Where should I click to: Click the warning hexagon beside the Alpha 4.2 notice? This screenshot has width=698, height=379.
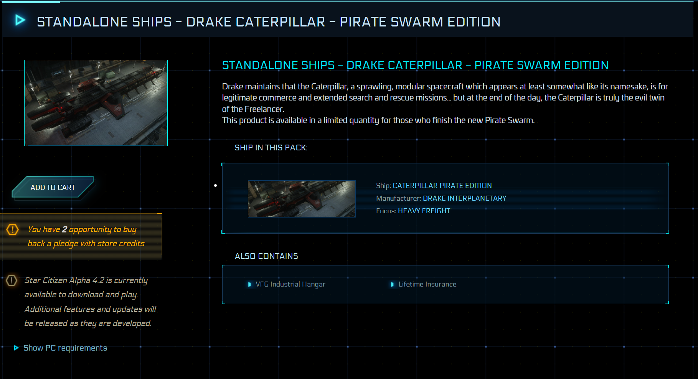click(x=12, y=280)
